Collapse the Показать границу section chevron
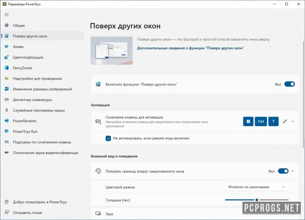Image resolution: width=305 pixels, height=220 pixels. coord(293,171)
